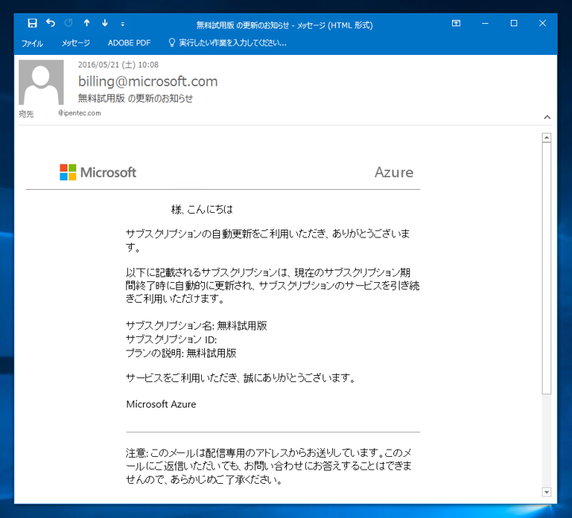Click sender billing@microsoft.com
572x518 pixels.
point(148,81)
